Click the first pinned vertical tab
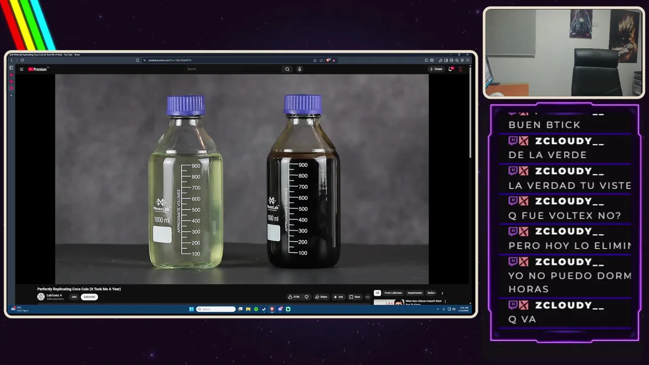The height and width of the screenshot is (365, 649). 11,75
